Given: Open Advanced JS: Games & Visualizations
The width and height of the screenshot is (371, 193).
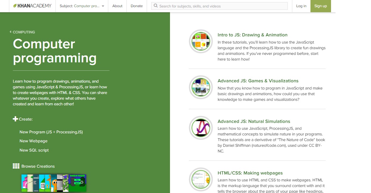Looking at the screenshot, I should tap(258, 81).
